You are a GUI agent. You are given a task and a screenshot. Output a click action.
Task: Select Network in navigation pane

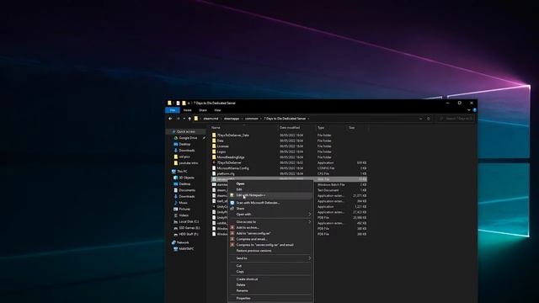(x=183, y=242)
